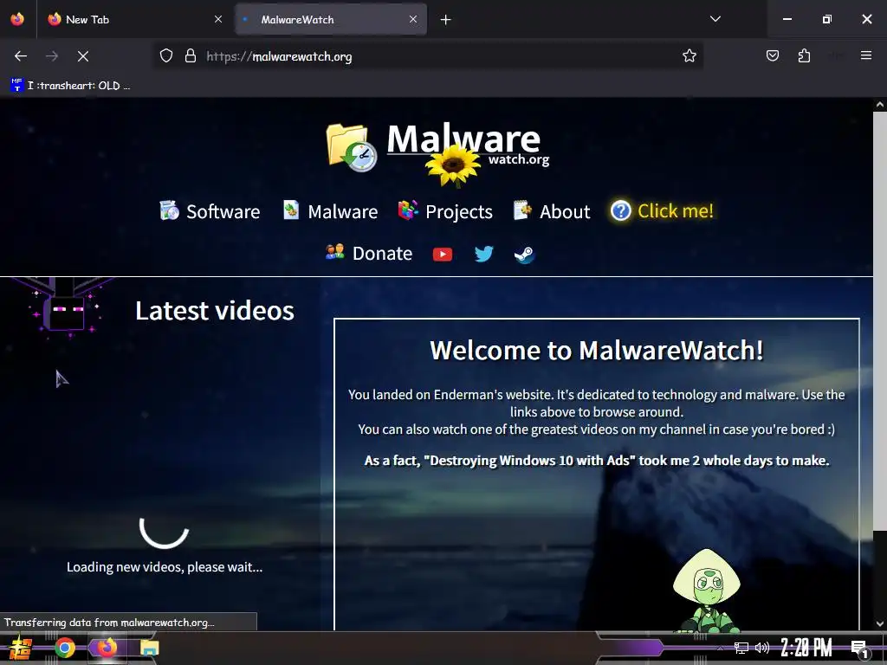The height and width of the screenshot is (665, 887).
Task: Click scrollbar up arrow
Action: click(x=879, y=105)
